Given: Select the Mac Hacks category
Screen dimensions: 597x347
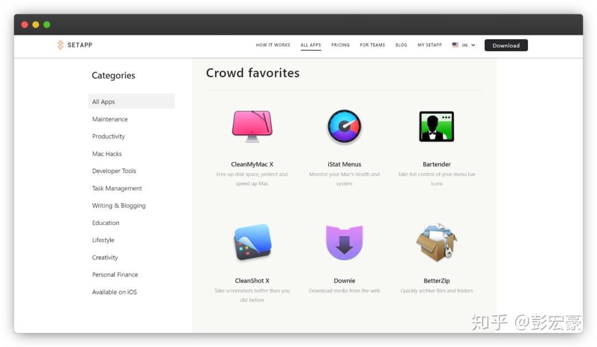Looking at the screenshot, I should 107,153.
